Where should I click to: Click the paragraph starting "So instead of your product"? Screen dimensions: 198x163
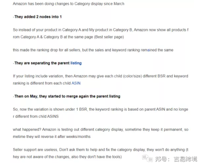point(101,33)
